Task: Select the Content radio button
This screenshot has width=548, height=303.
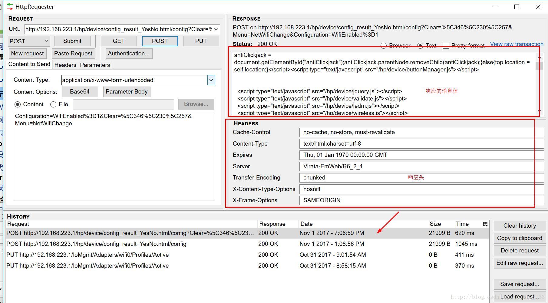Action: point(18,104)
